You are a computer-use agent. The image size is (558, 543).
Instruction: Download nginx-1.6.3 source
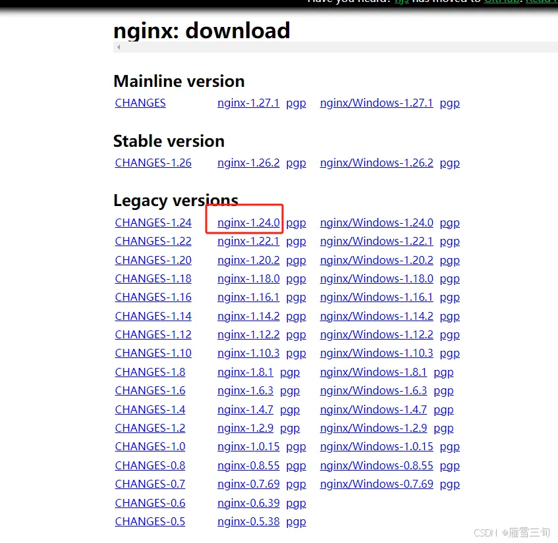245,391
